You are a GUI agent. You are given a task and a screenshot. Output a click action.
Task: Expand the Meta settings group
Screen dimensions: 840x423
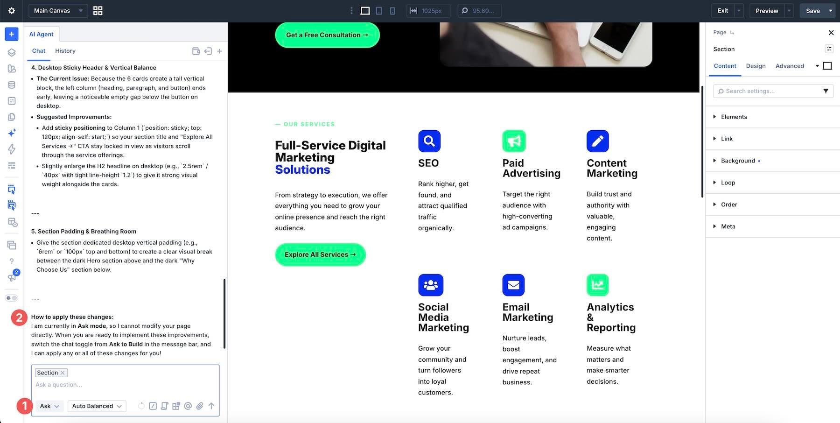(772, 226)
